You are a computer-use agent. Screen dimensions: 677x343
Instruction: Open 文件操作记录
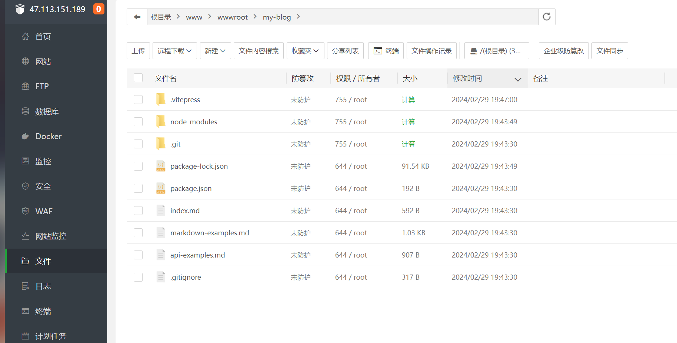point(431,51)
